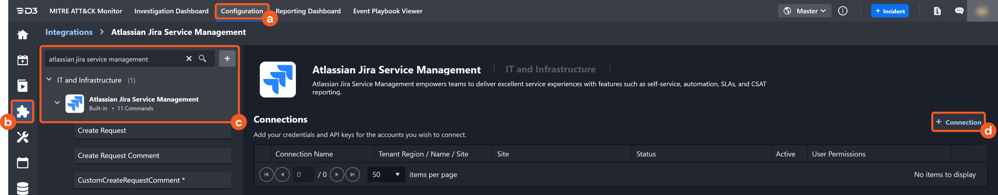Go to Home via sidebar house icon

click(x=22, y=35)
